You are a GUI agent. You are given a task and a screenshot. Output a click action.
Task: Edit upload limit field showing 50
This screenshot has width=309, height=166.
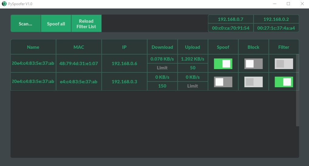click(x=193, y=68)
